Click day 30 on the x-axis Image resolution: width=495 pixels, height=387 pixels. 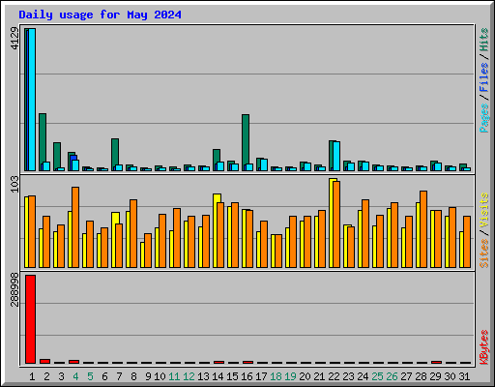point(451,376)
